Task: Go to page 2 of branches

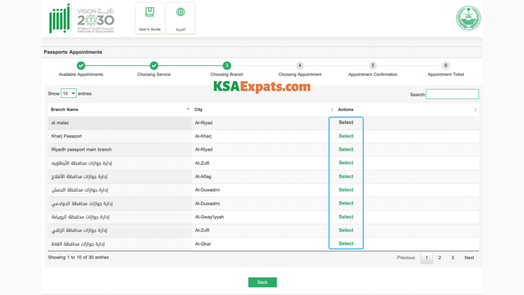Action: (439, 258)
